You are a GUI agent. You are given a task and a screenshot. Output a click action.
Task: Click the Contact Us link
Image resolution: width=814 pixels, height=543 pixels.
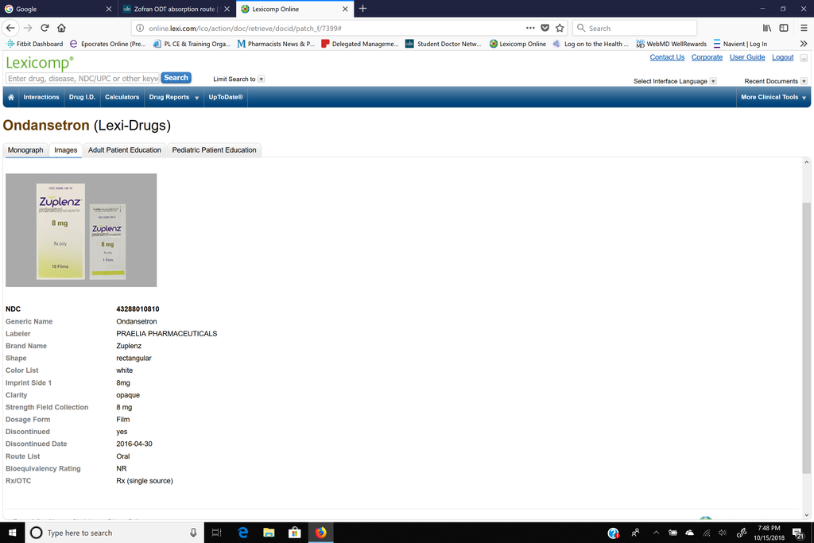click(667, 57)
